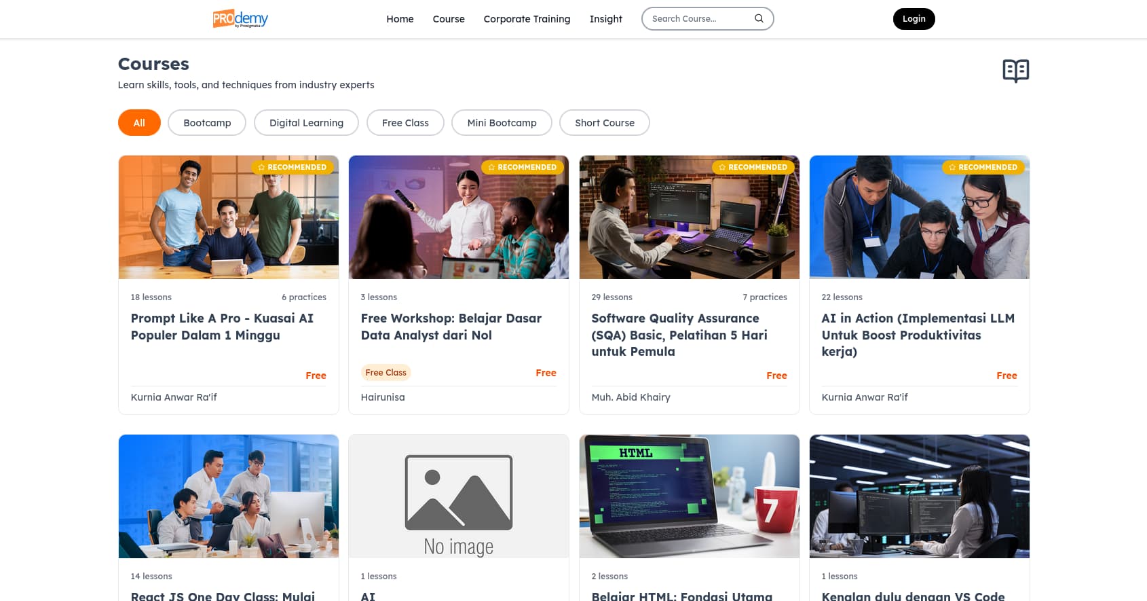Screen dimensions: 1147x601
Task: Click Recommended badge on AI in Action card
Action: [983, 167]
